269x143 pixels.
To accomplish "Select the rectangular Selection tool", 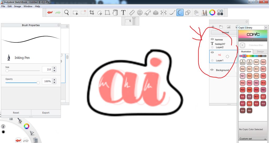I will 75,13.
